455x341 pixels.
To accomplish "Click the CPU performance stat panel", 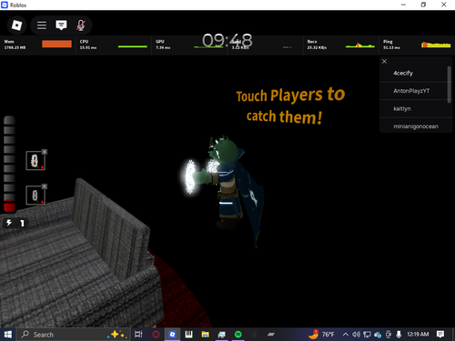I will point(114,45).
